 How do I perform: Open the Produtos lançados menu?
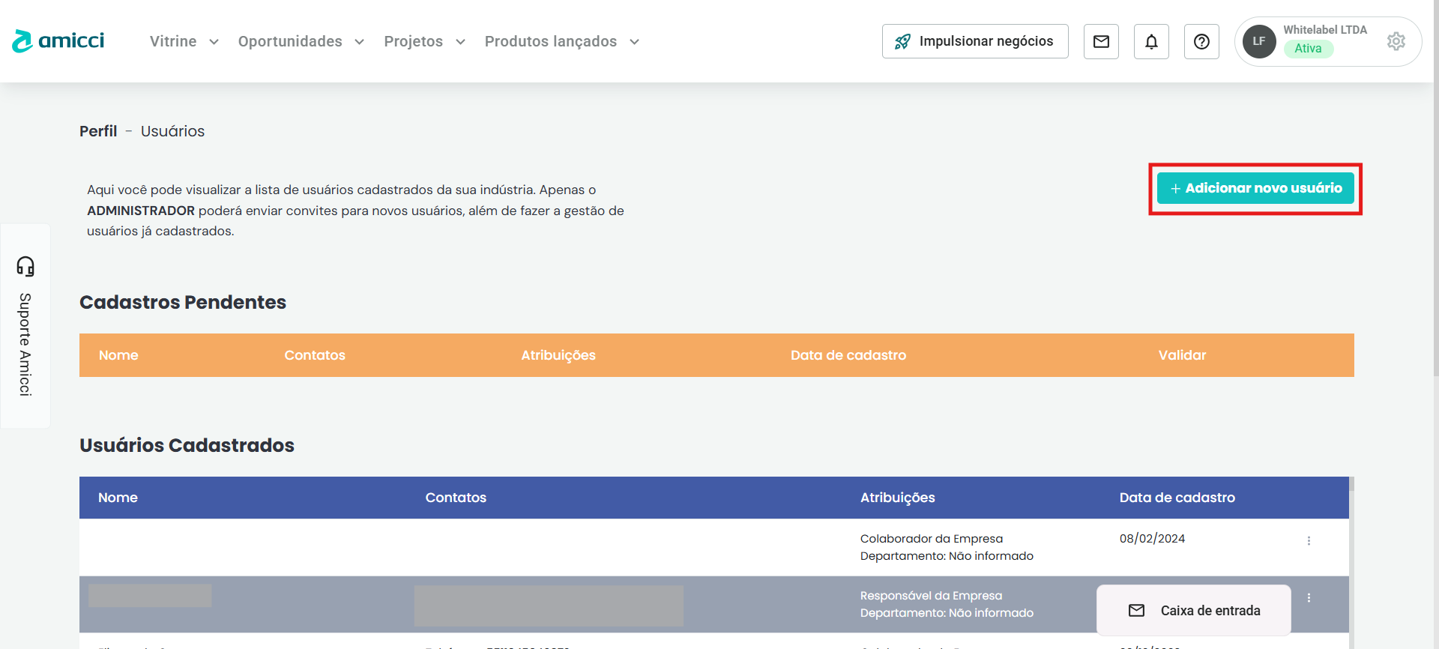point(561,41)
